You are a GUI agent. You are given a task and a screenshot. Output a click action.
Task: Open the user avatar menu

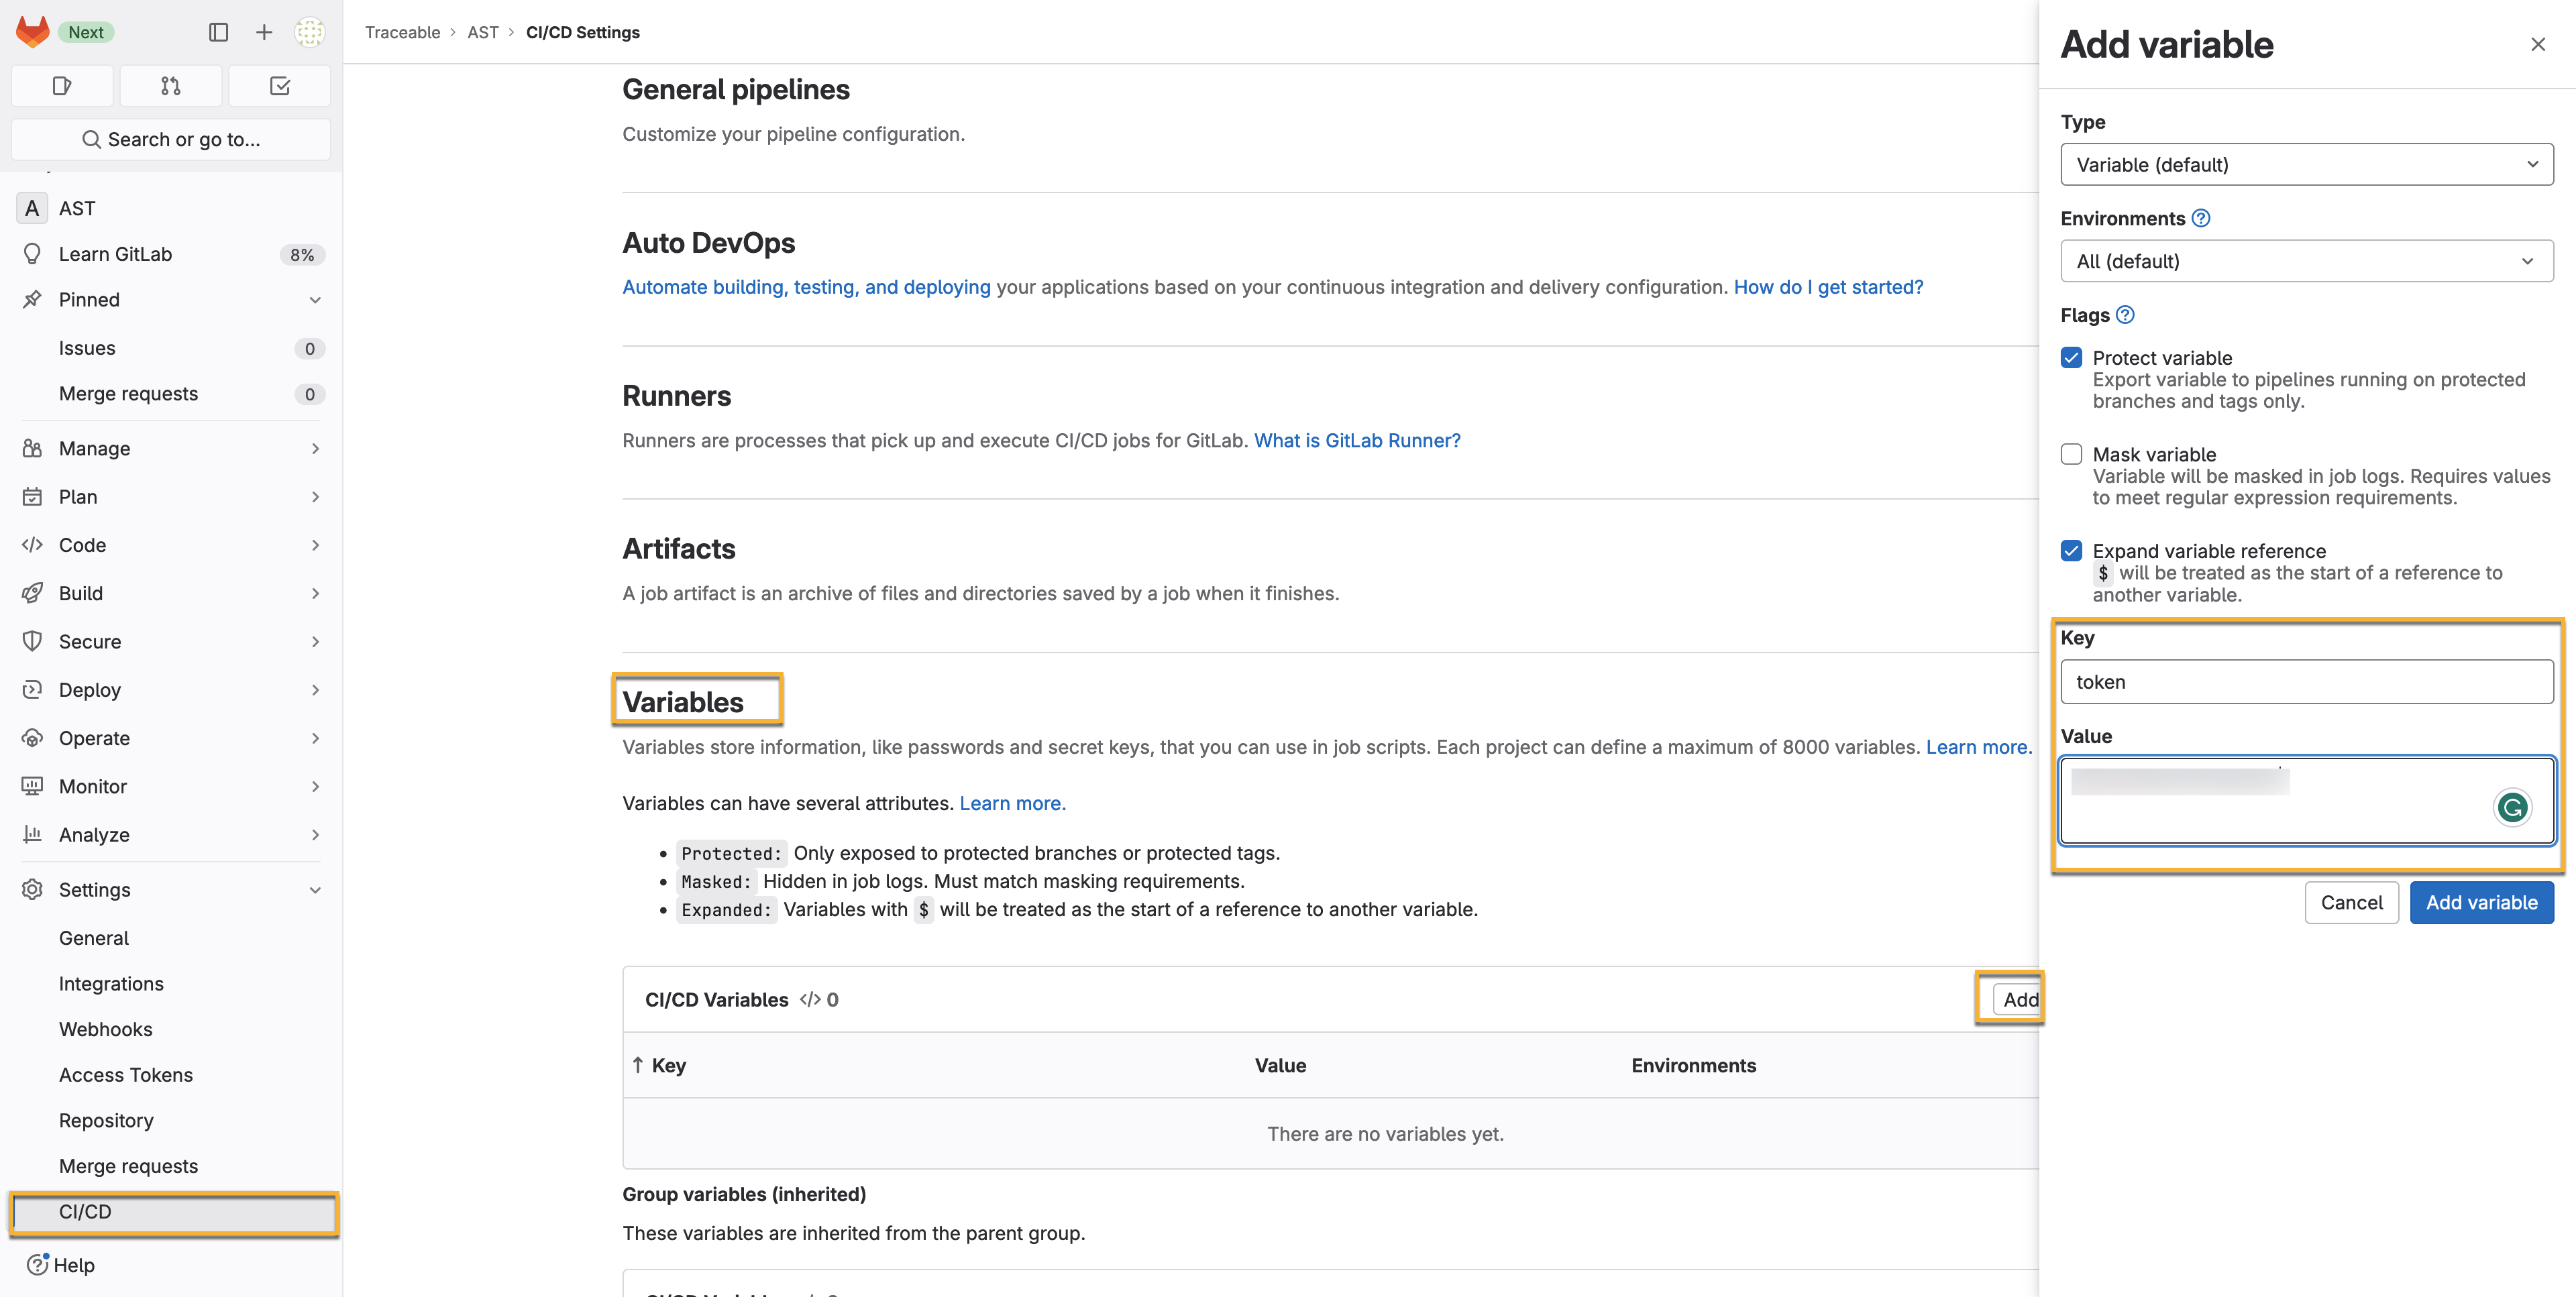coord(310,32)
